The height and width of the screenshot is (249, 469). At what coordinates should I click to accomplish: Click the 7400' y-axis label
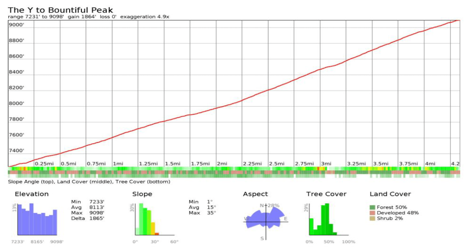click(x=16, y=151)
